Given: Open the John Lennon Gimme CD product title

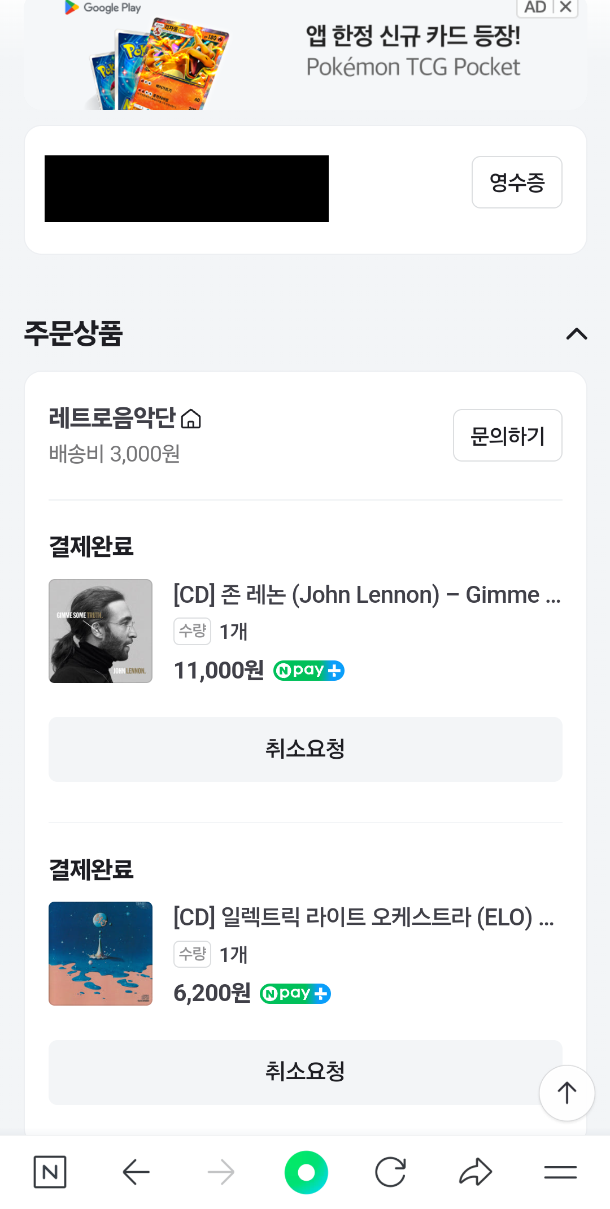Looking at the screenshot, I should (367, 595).
